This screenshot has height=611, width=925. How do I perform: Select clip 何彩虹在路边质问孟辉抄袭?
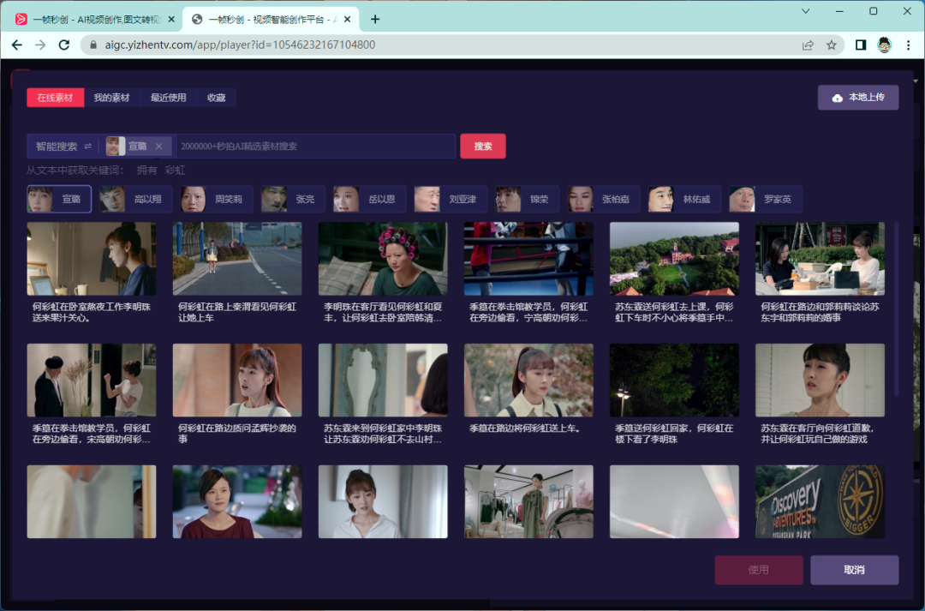coord(237,380)
